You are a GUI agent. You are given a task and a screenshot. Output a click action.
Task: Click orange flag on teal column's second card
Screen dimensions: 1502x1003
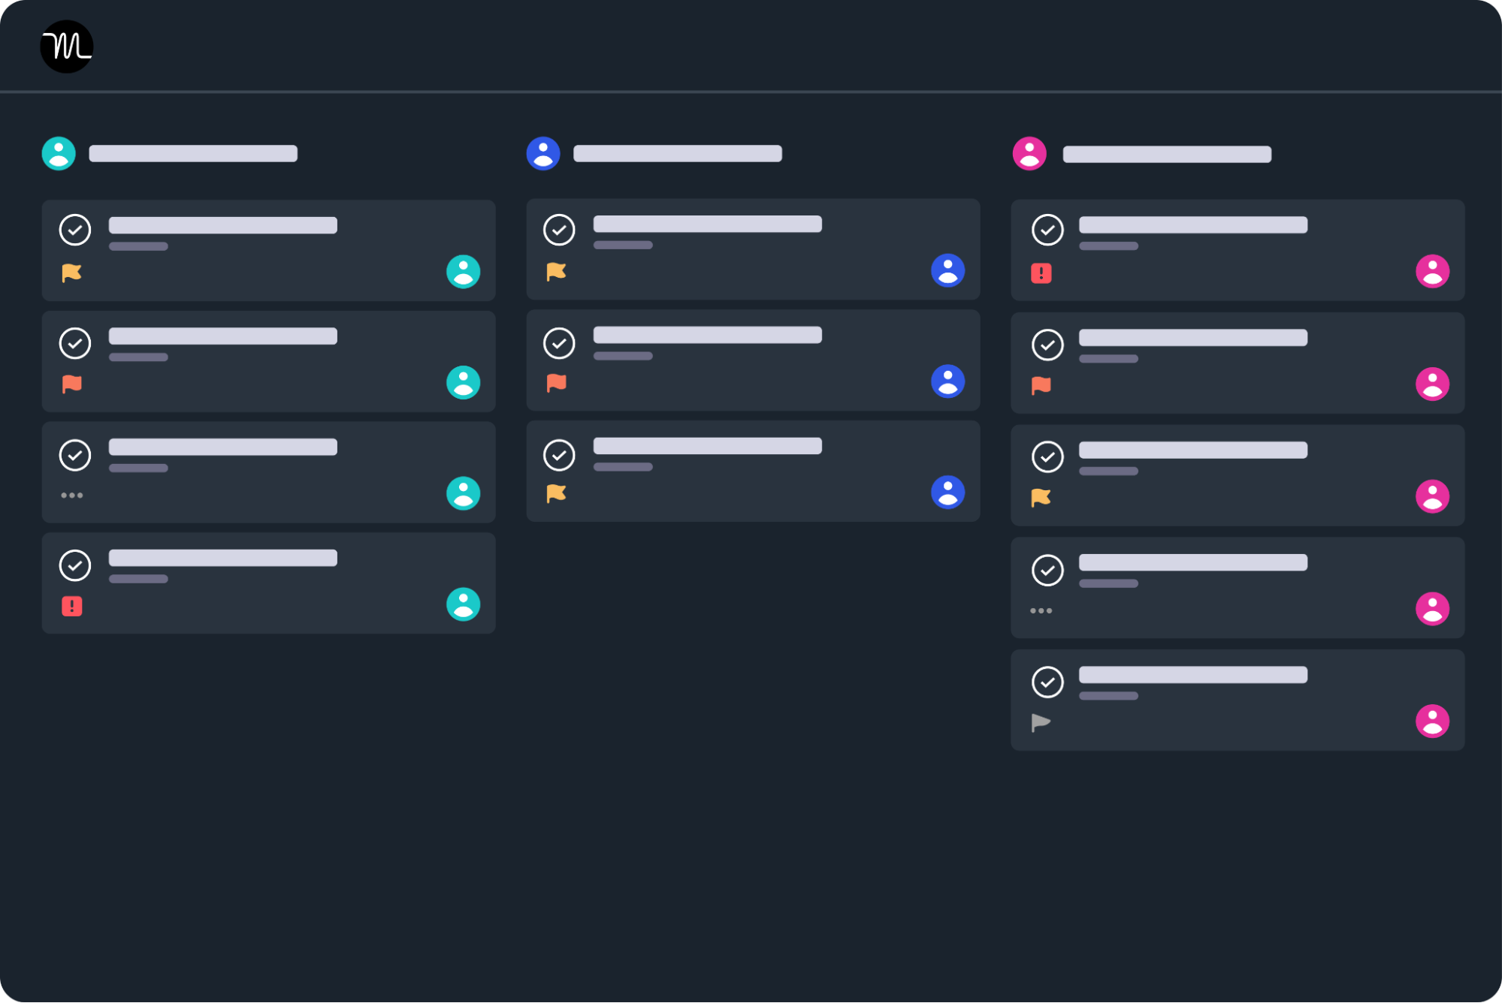(x=72, y=384)
